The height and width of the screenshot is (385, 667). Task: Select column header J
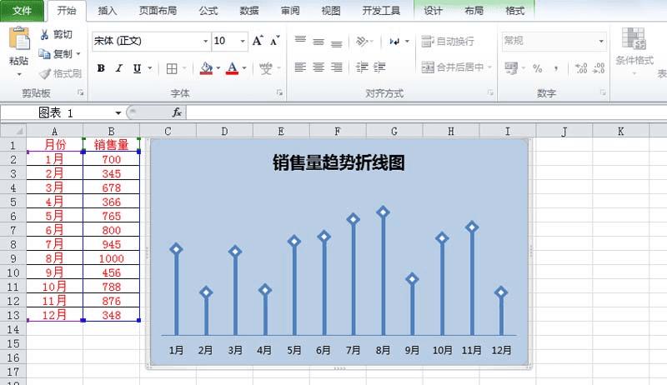564,132
